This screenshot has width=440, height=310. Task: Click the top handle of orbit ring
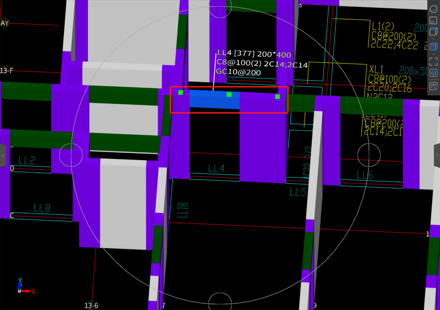point(220,6)
